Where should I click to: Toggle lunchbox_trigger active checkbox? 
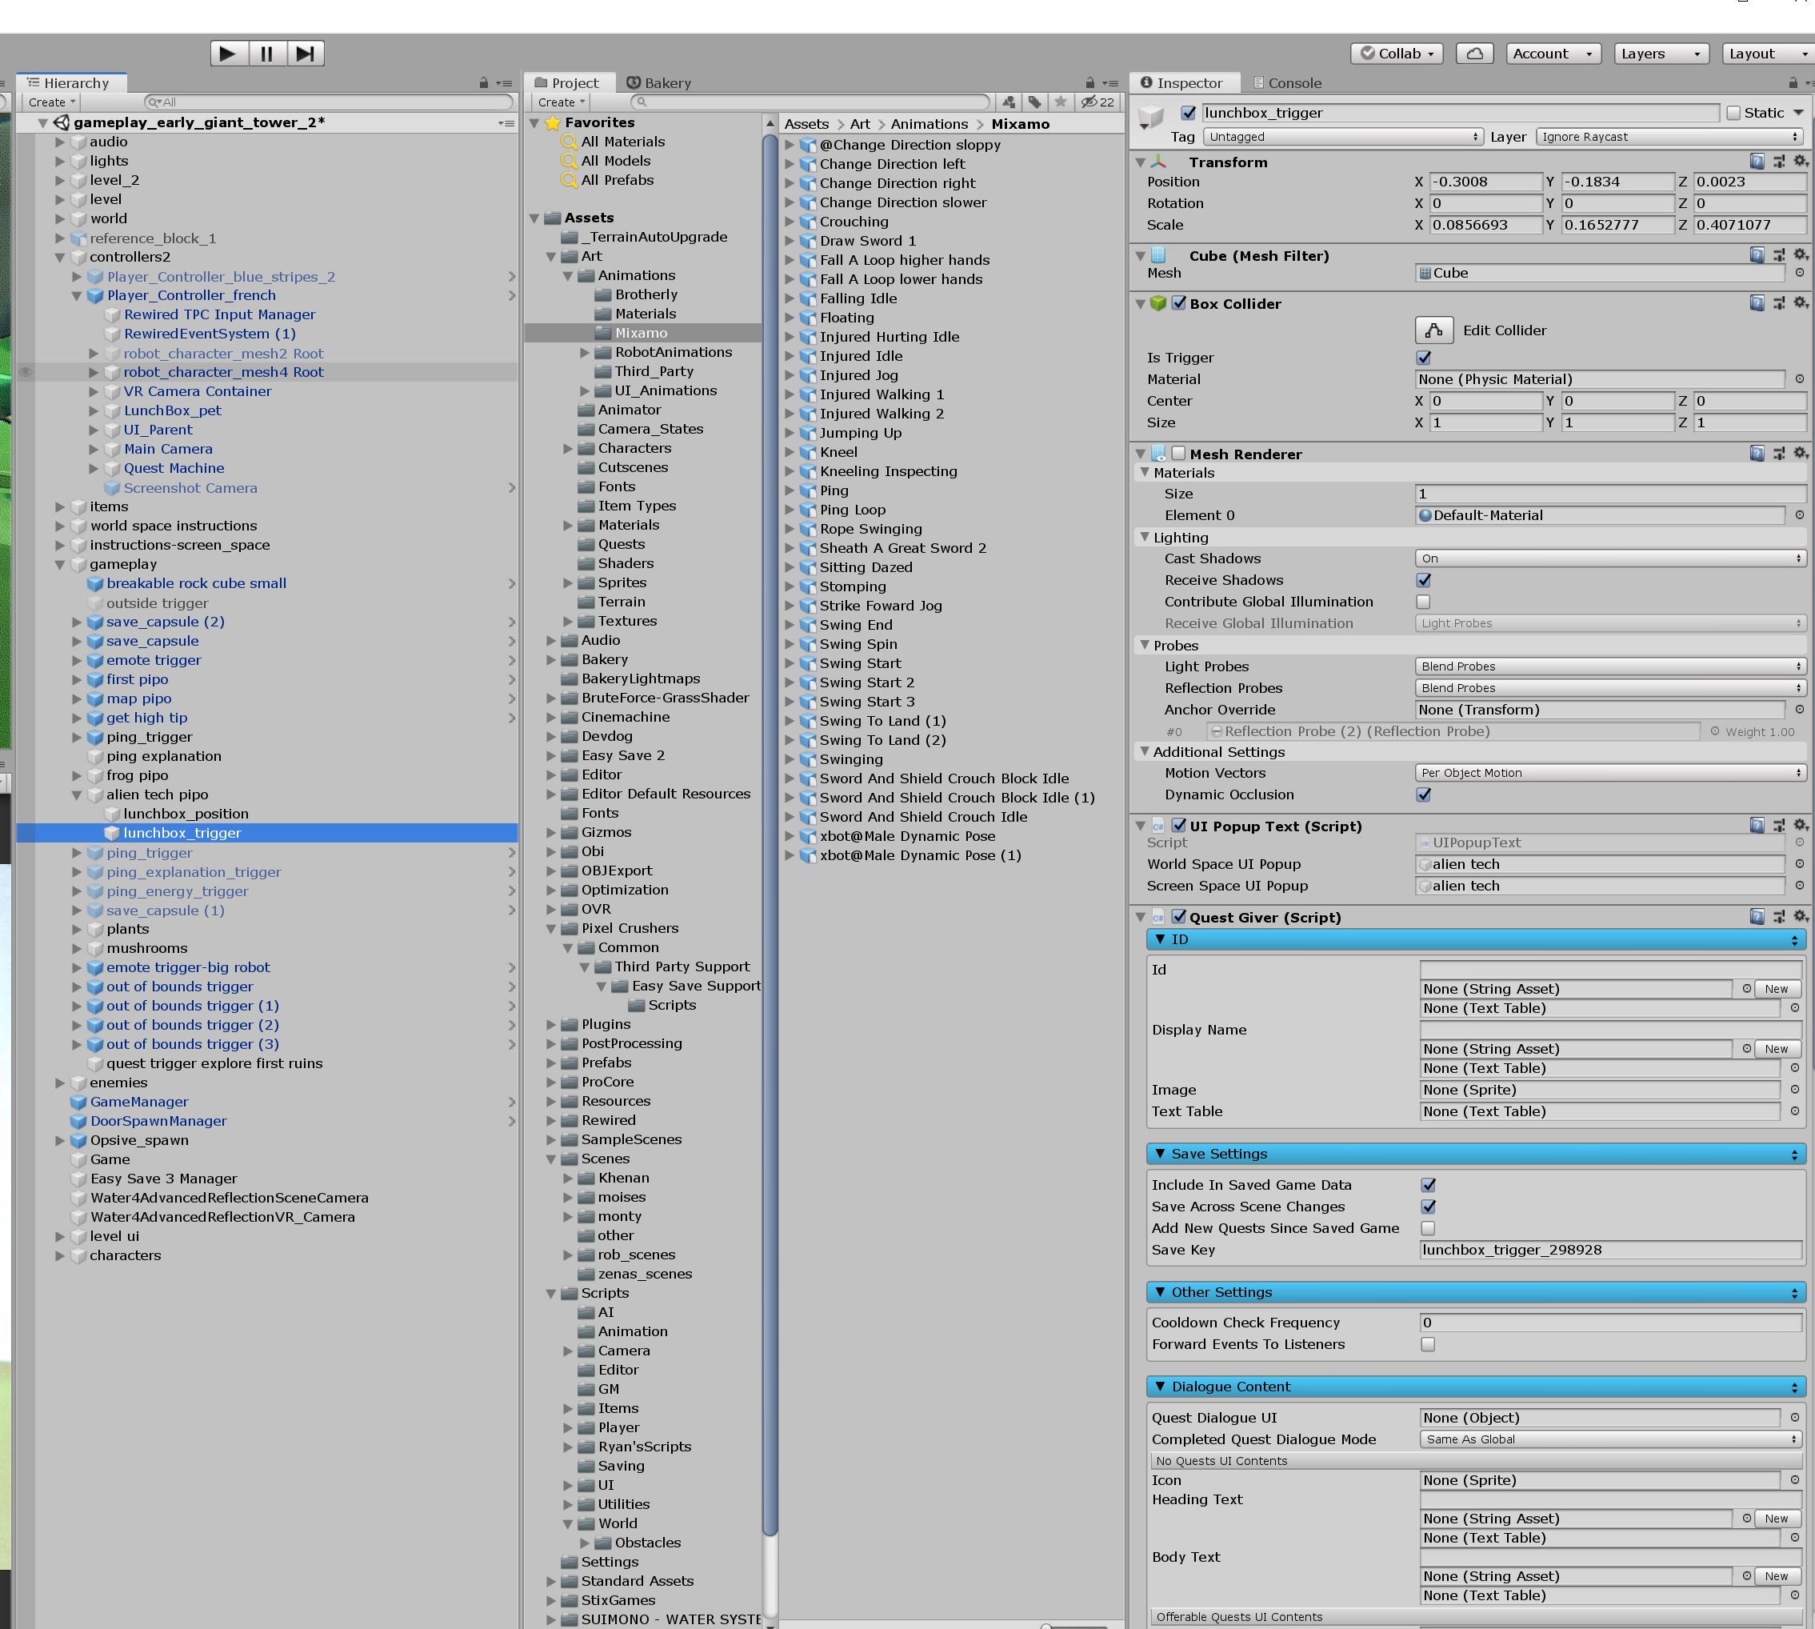point(1189,113)
